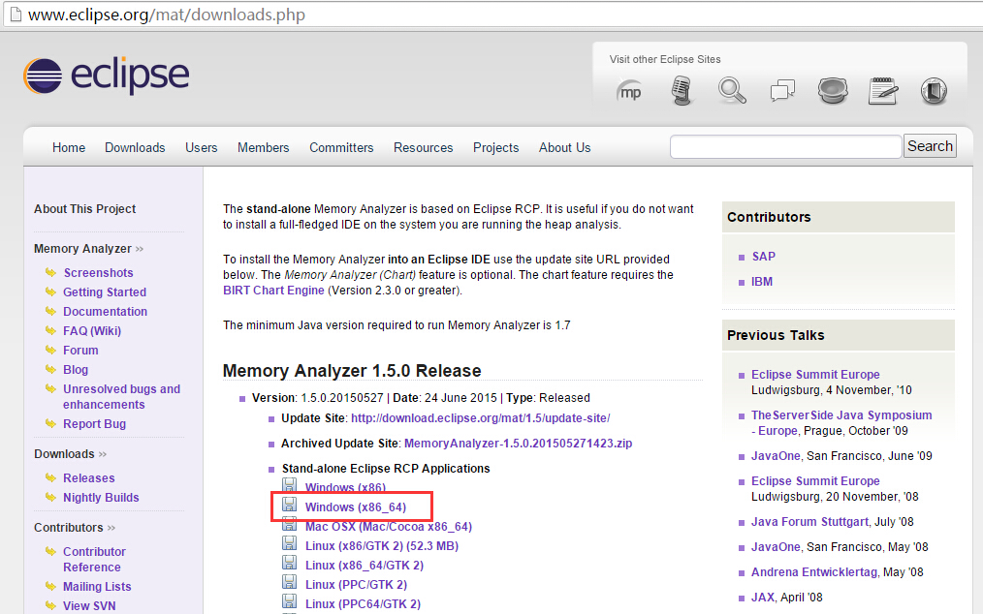The height and width of the screenshot is (614, 983).
Task: Click the floppy disk icon beside Windows (x86)
Action: pyautogui.click(x=289, y=485)
